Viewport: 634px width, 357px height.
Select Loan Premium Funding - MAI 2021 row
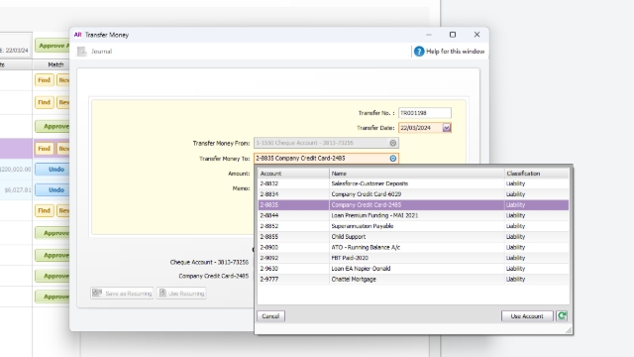pos(413,215)
